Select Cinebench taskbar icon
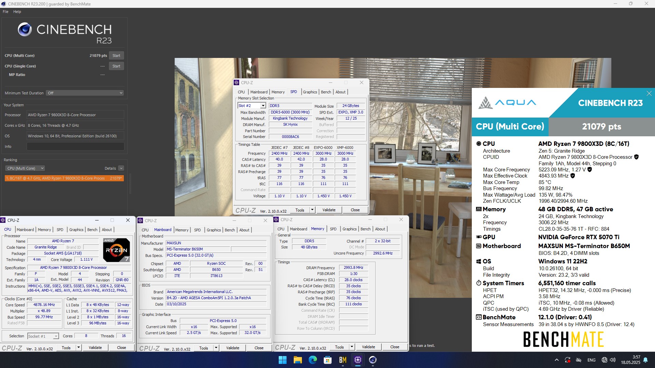 click(x=373, y=360)
